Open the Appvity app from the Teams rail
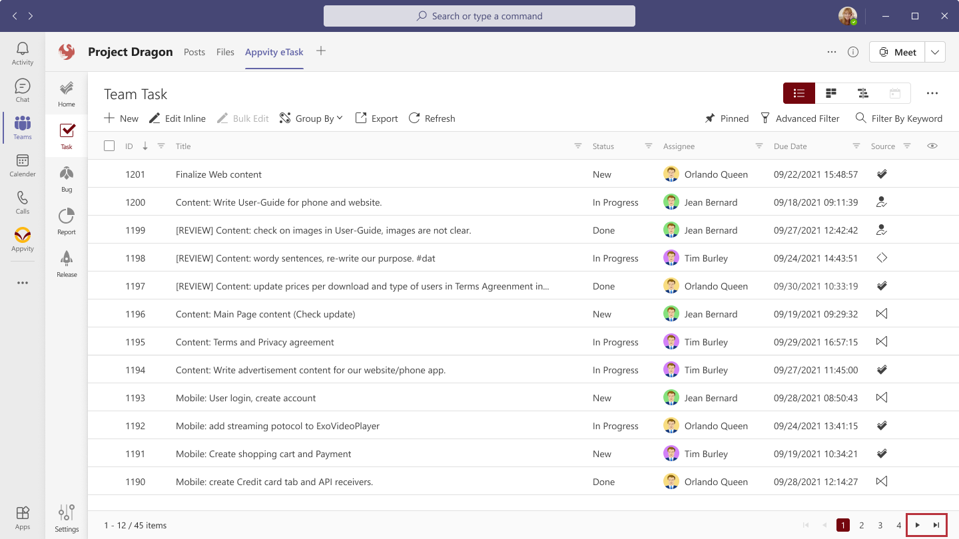The width and height of the screenshot is (959, 539). 22,240
